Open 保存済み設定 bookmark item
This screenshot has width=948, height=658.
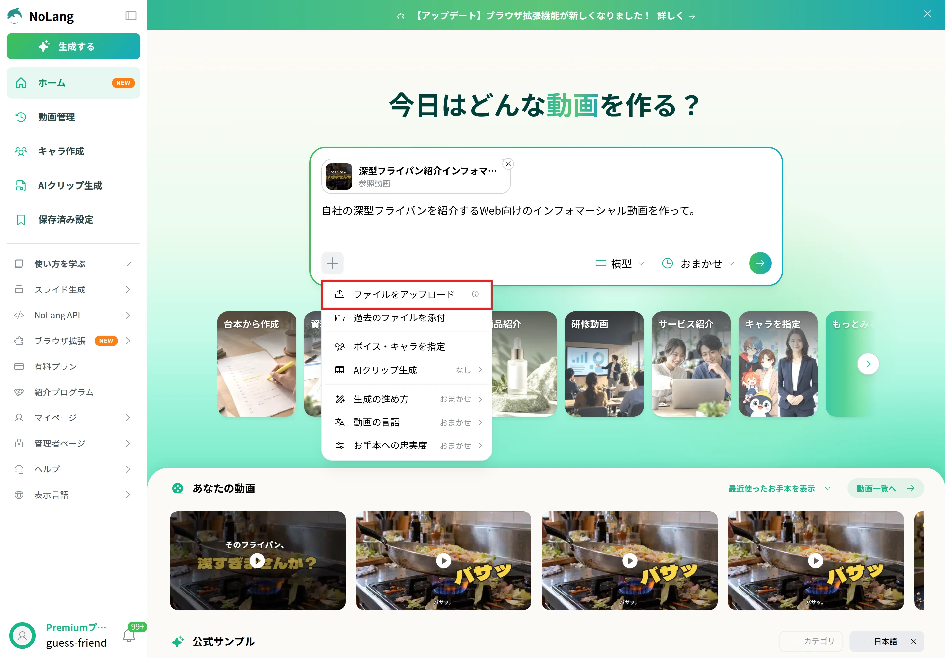[73, 220]
